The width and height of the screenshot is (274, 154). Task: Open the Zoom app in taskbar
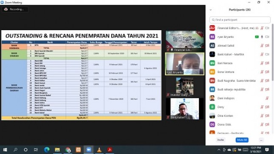point(89,150)
